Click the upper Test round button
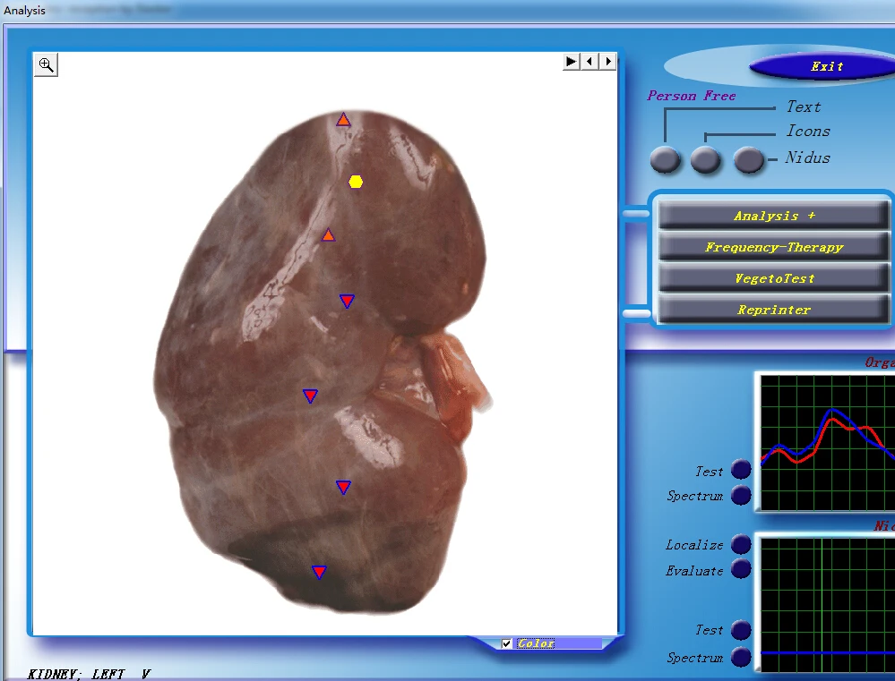The image size is (895, 681). 741,470
